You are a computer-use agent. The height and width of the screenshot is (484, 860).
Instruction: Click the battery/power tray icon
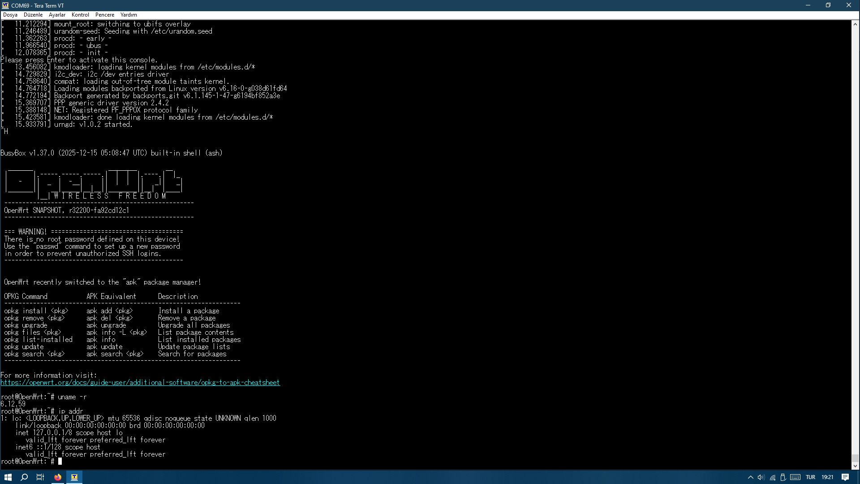pos(783,477)
